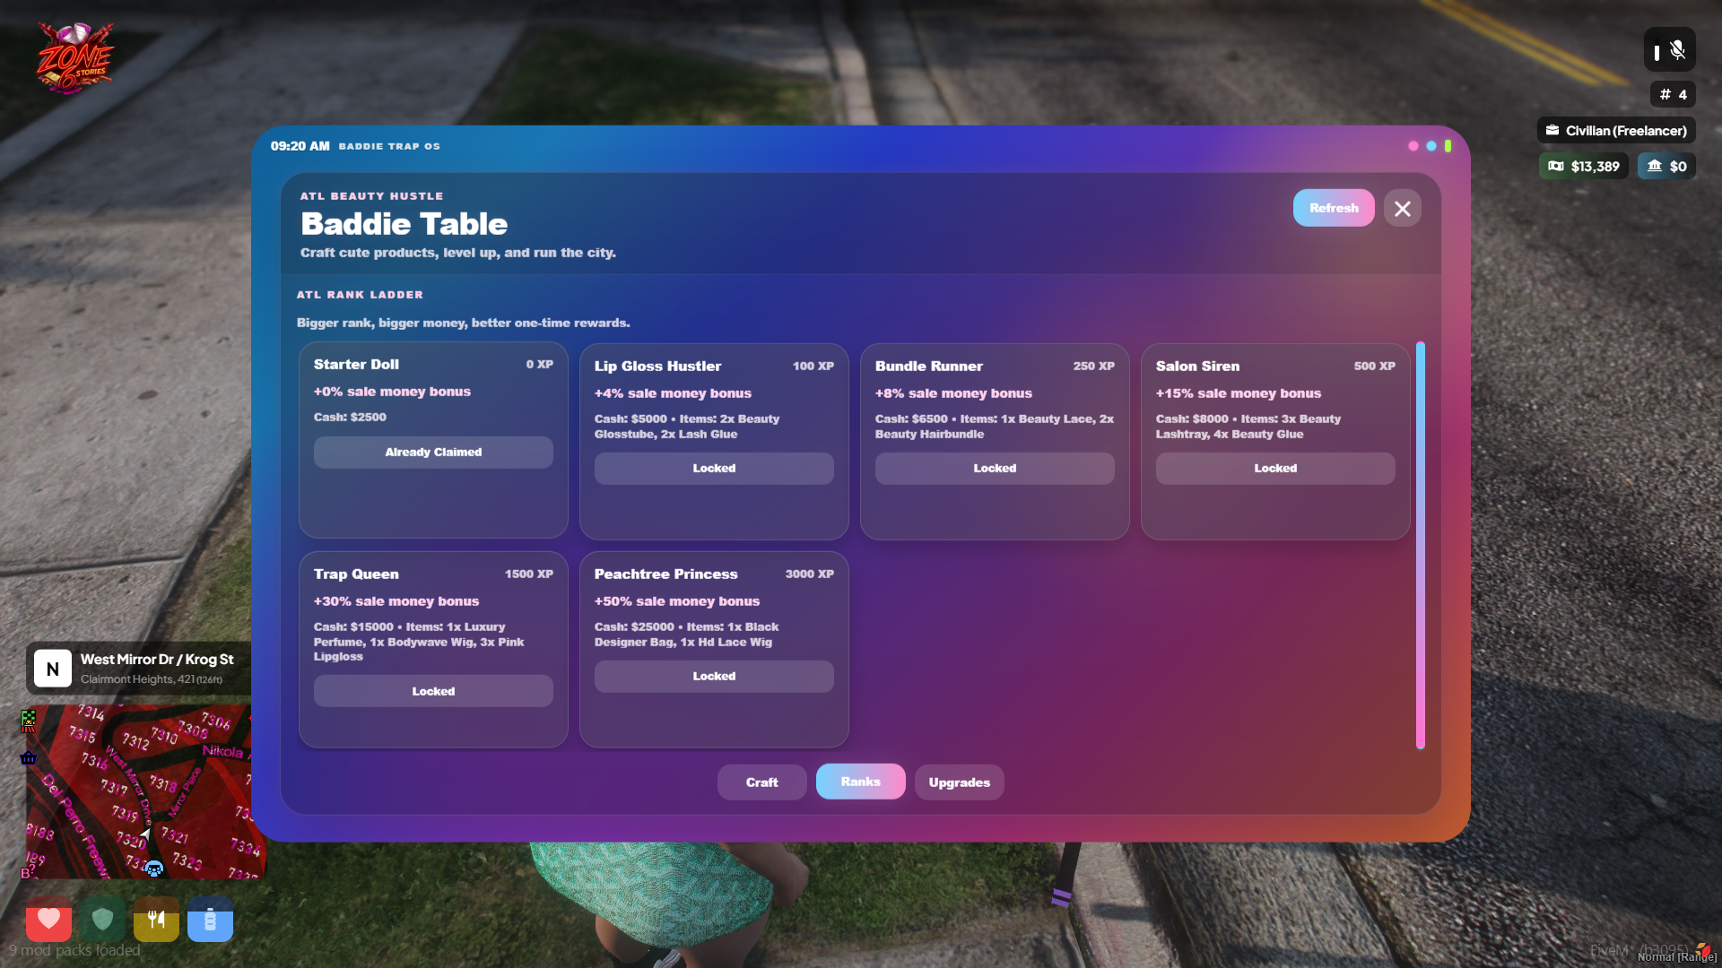This screenshot has height=968, width=1722.
Task: Click the Bundle Runner rank title
Action: click(928, 367)
